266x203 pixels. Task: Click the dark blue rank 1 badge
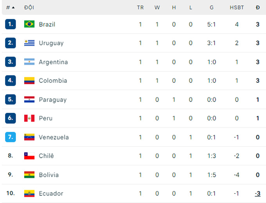coord(10,24)
